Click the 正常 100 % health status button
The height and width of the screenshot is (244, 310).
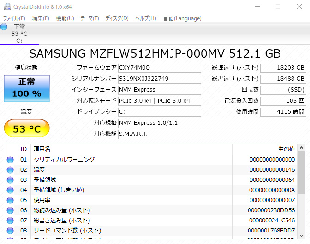click(x=27, y=88)
